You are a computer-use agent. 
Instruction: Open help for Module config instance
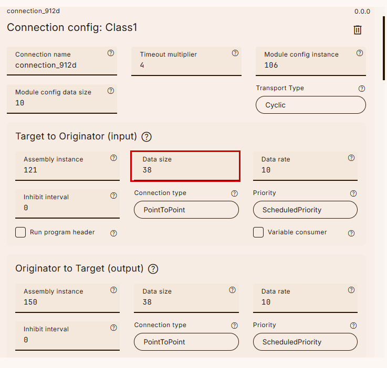[360, 53]
